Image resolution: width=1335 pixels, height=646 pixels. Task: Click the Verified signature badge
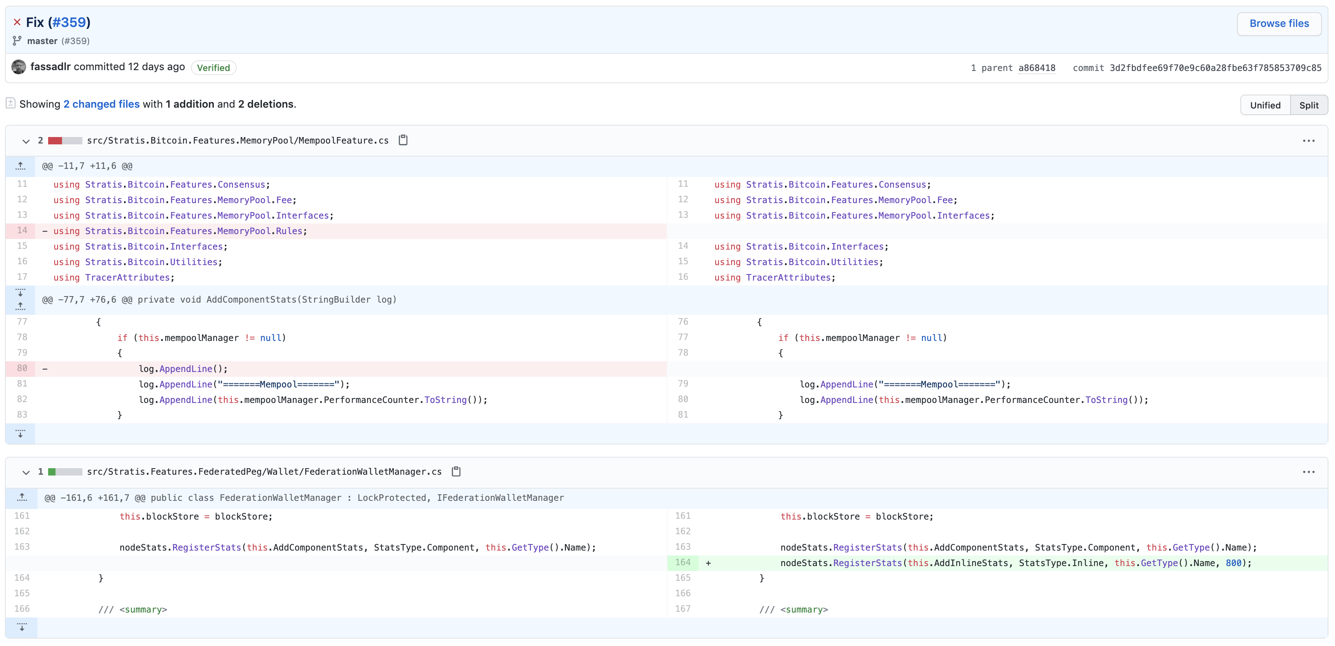(x=213, y=68)
